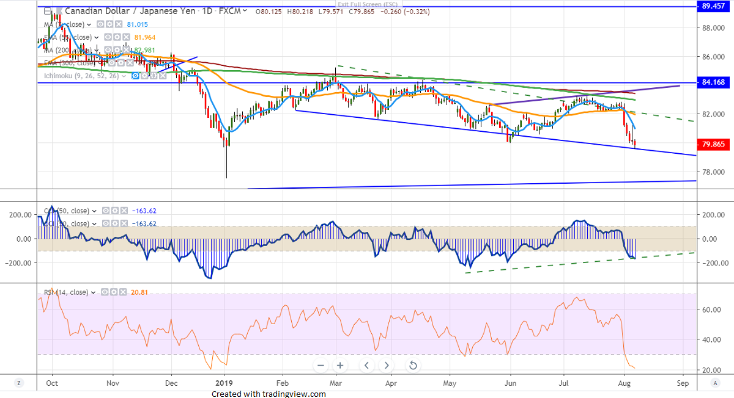Viewport: 734px width, 398px height.
Task: Move chart left with the back arrow
Action: pyautogui.click(x=366, y=366)
